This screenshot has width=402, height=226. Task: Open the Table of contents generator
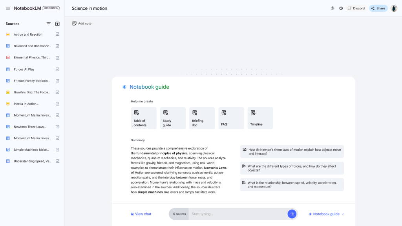pyautogui.click(x=143, y=118)
